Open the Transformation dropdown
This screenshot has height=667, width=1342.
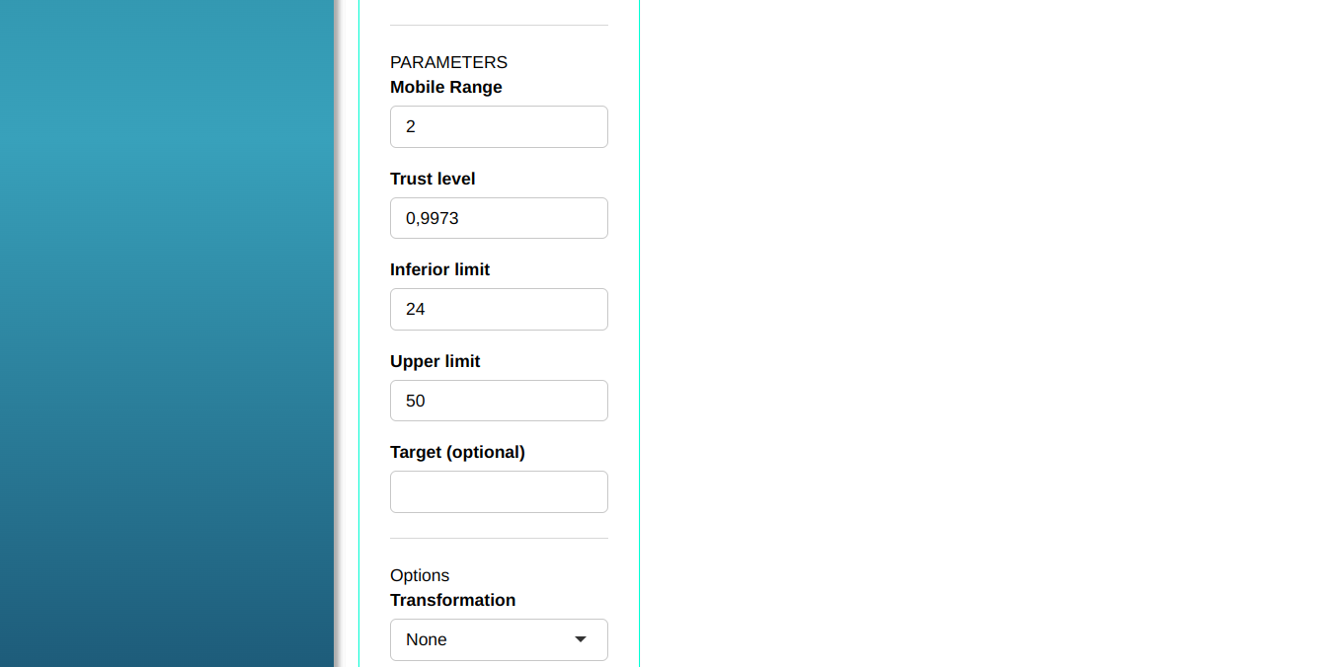(x=499, y=640)
